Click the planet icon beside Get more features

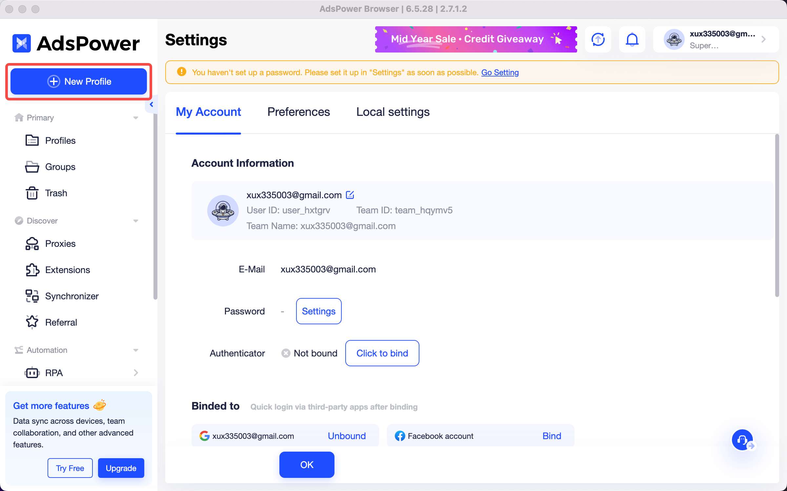(100, 405)
